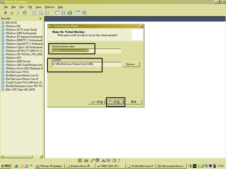
Task: Click inside the Location path field
Action: 86,64
